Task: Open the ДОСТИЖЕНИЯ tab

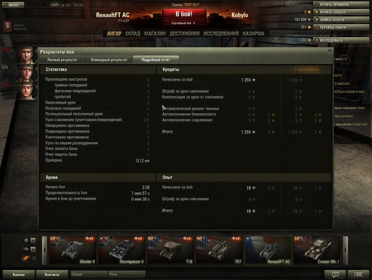Action: pyautogui.click(x=184, y=34)
